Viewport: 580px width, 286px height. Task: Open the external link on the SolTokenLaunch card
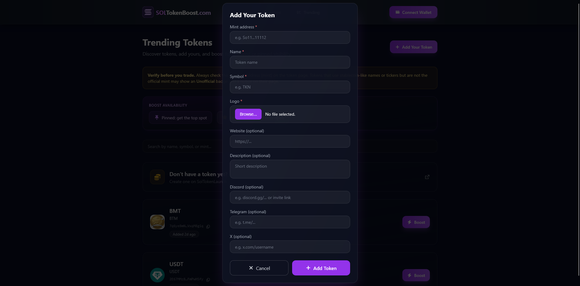click(427, 177)
